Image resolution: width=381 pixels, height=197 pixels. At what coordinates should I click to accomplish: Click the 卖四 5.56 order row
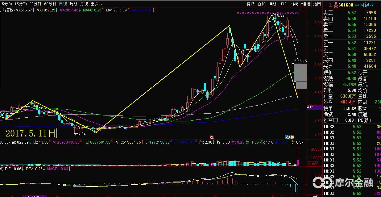352,19
